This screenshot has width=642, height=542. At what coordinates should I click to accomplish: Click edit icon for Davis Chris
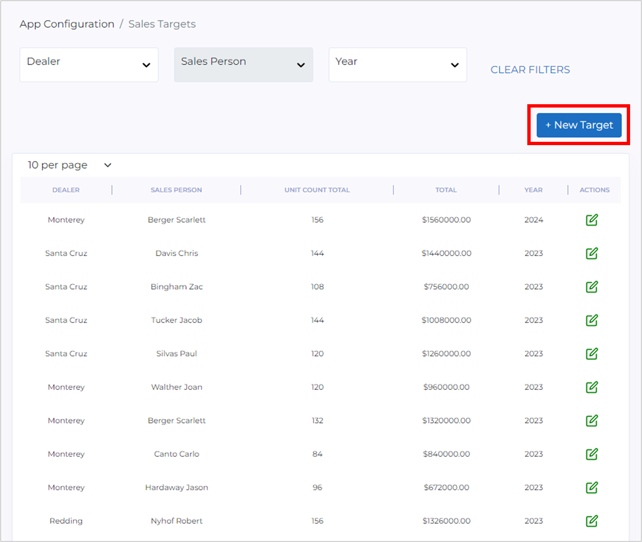click(x=592, y=253)
